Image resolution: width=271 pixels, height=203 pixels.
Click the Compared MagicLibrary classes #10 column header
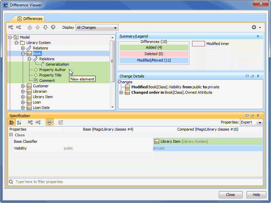[208, 129]
